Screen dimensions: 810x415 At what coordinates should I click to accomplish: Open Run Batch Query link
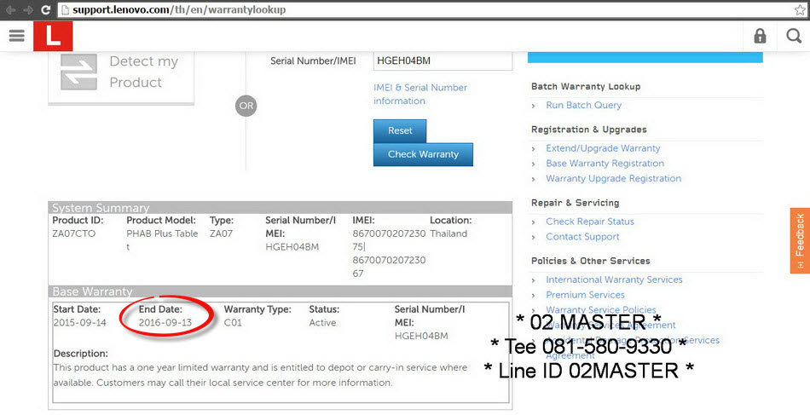coord(584,105)
